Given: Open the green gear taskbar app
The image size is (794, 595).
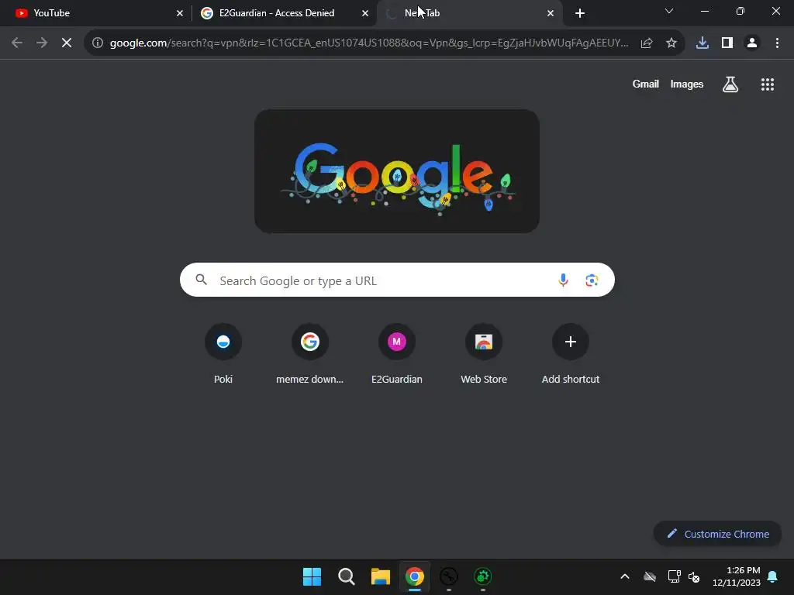Looking at the screenshot, I should [x=483, y=576].
